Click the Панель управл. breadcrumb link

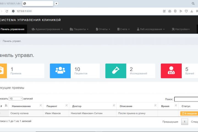(x=12, y=41)
